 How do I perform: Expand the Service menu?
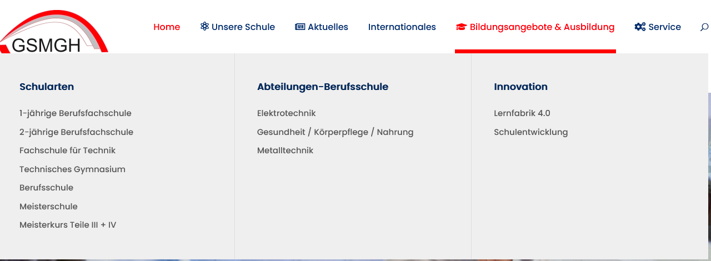pos(664,27)
